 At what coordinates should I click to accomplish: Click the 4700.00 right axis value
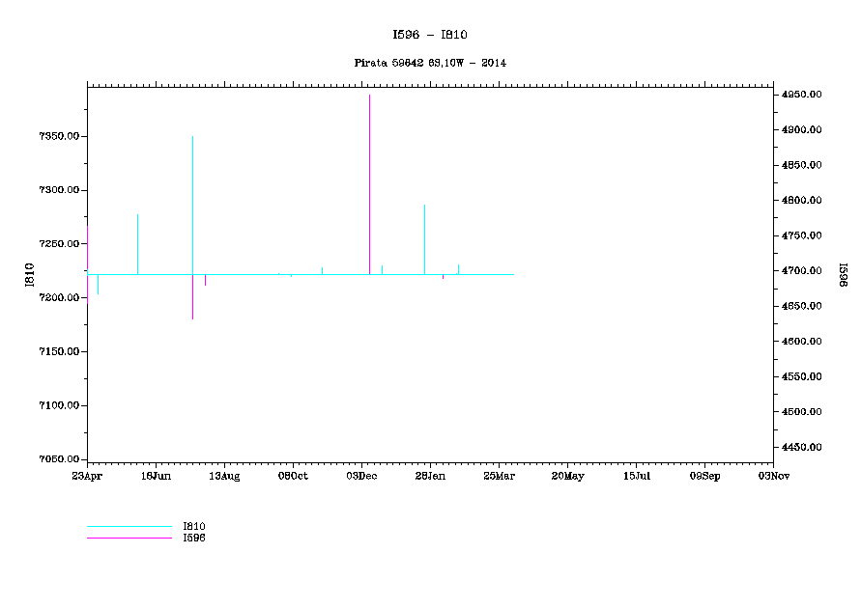click(x=802, y=271)
